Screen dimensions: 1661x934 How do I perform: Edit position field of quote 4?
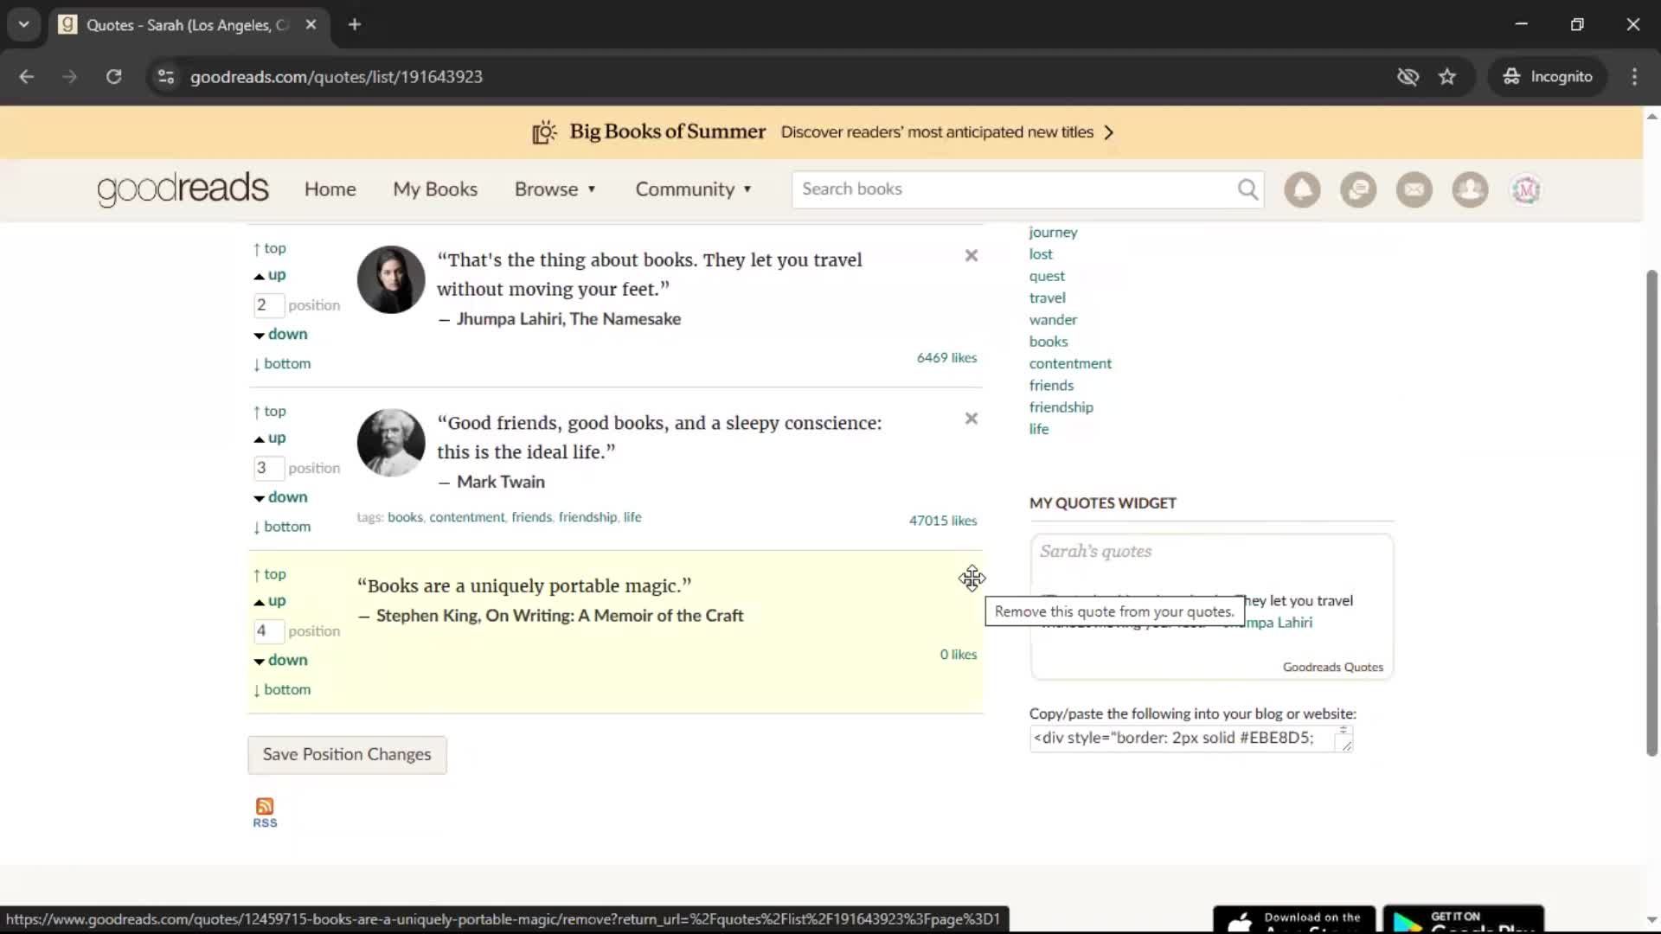point(268,630)
